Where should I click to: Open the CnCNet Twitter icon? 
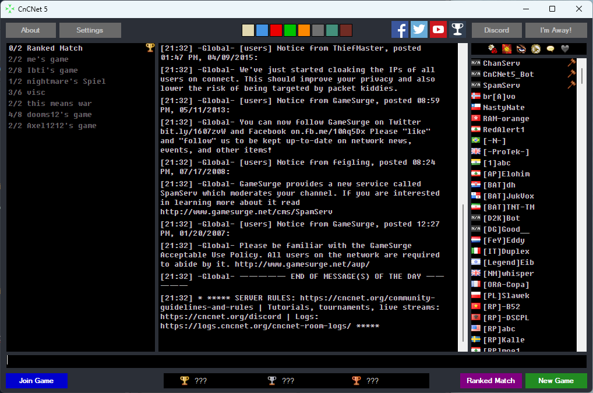pos(419,30)
